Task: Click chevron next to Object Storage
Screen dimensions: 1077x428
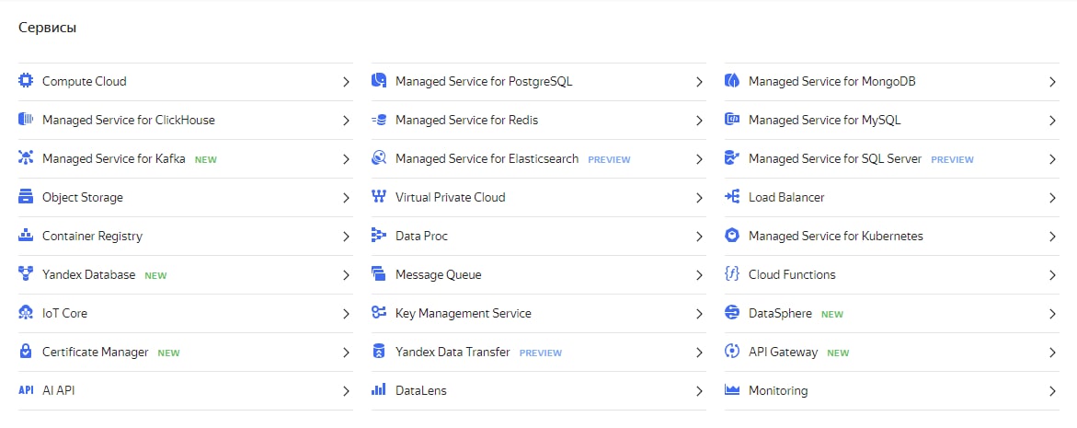Action: click(346, 198)
